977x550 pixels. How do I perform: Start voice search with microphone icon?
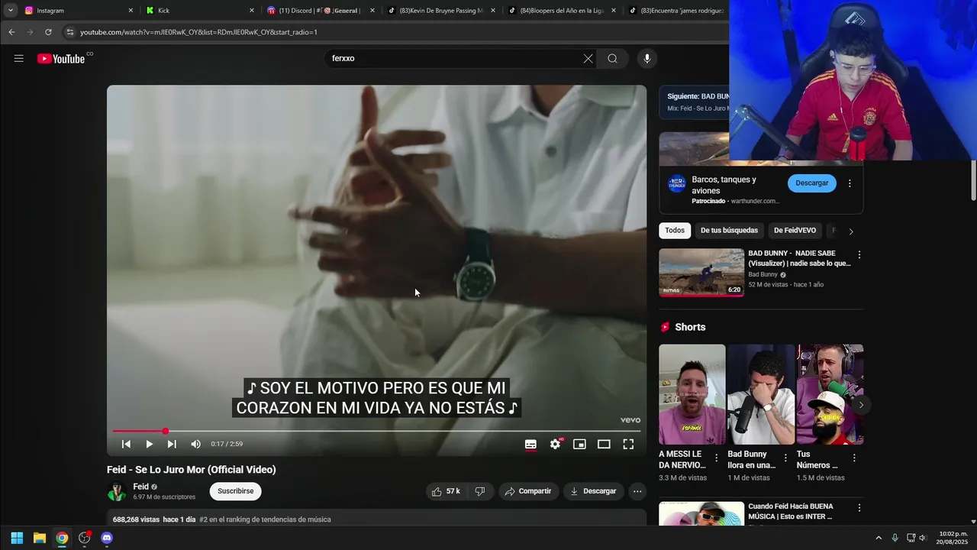click(x=647, y=59)
